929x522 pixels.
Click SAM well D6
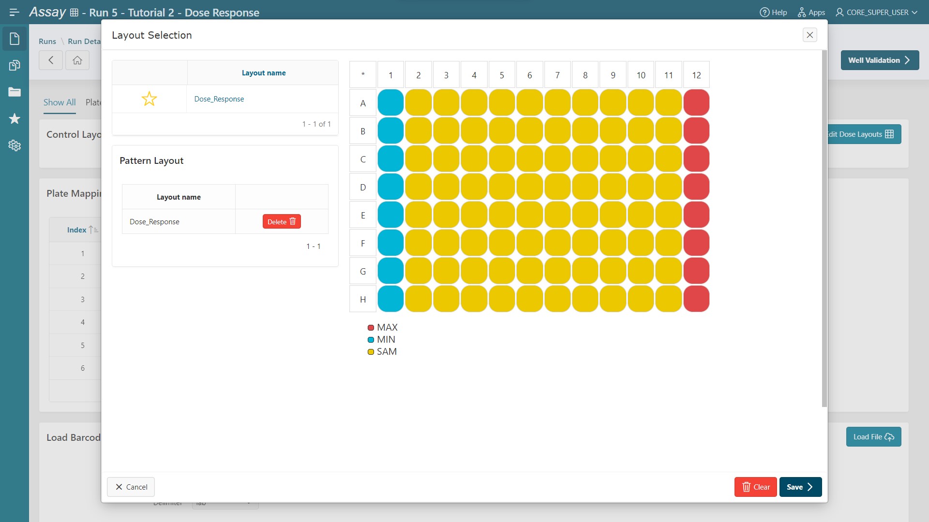[529, 187]
